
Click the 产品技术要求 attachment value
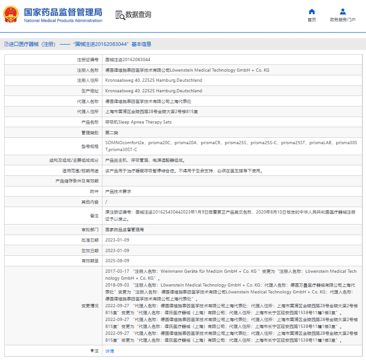118,191
